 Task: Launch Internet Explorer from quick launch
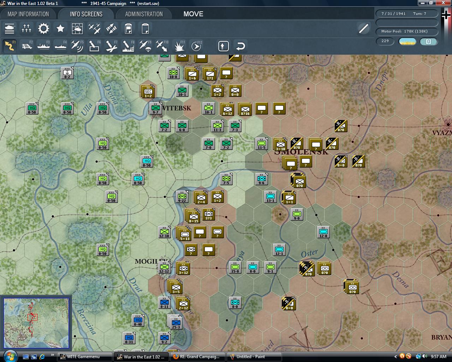[42, 357]
